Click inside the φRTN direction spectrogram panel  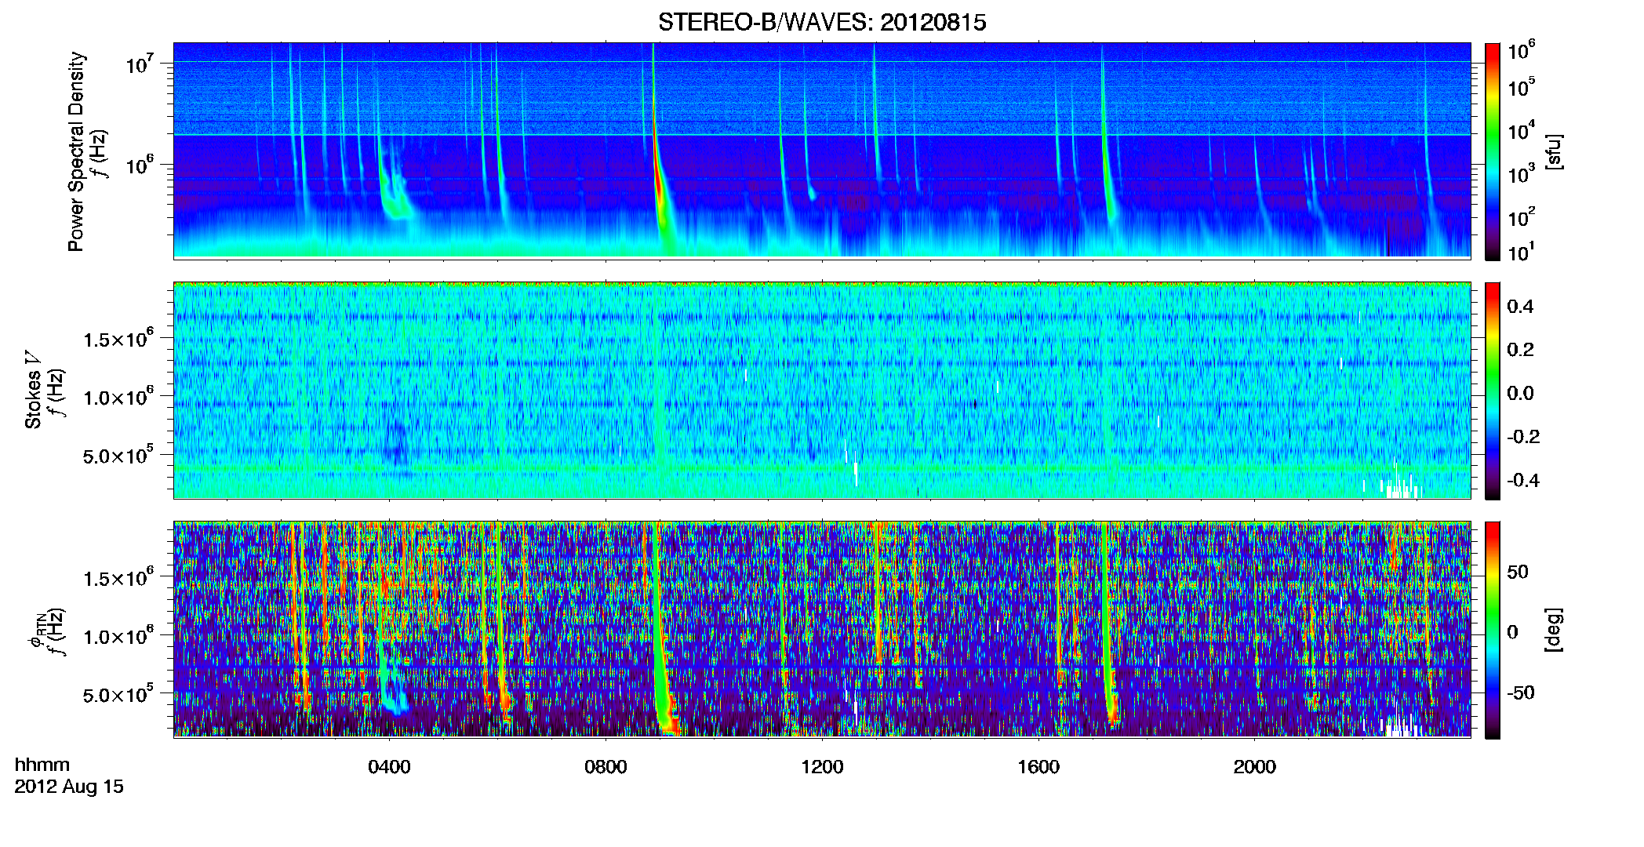click(822, 630)
